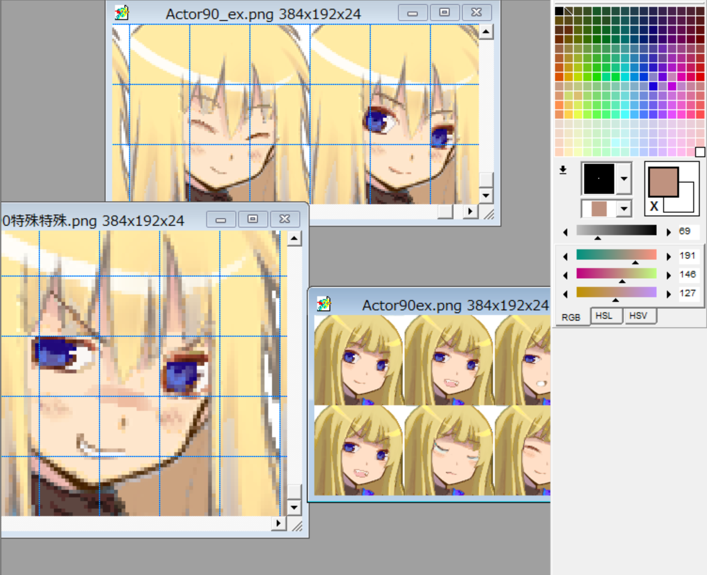This screenshot has height=575, width=707.
Task: Click the left arrow of the 127 slider
Action: 565,294
